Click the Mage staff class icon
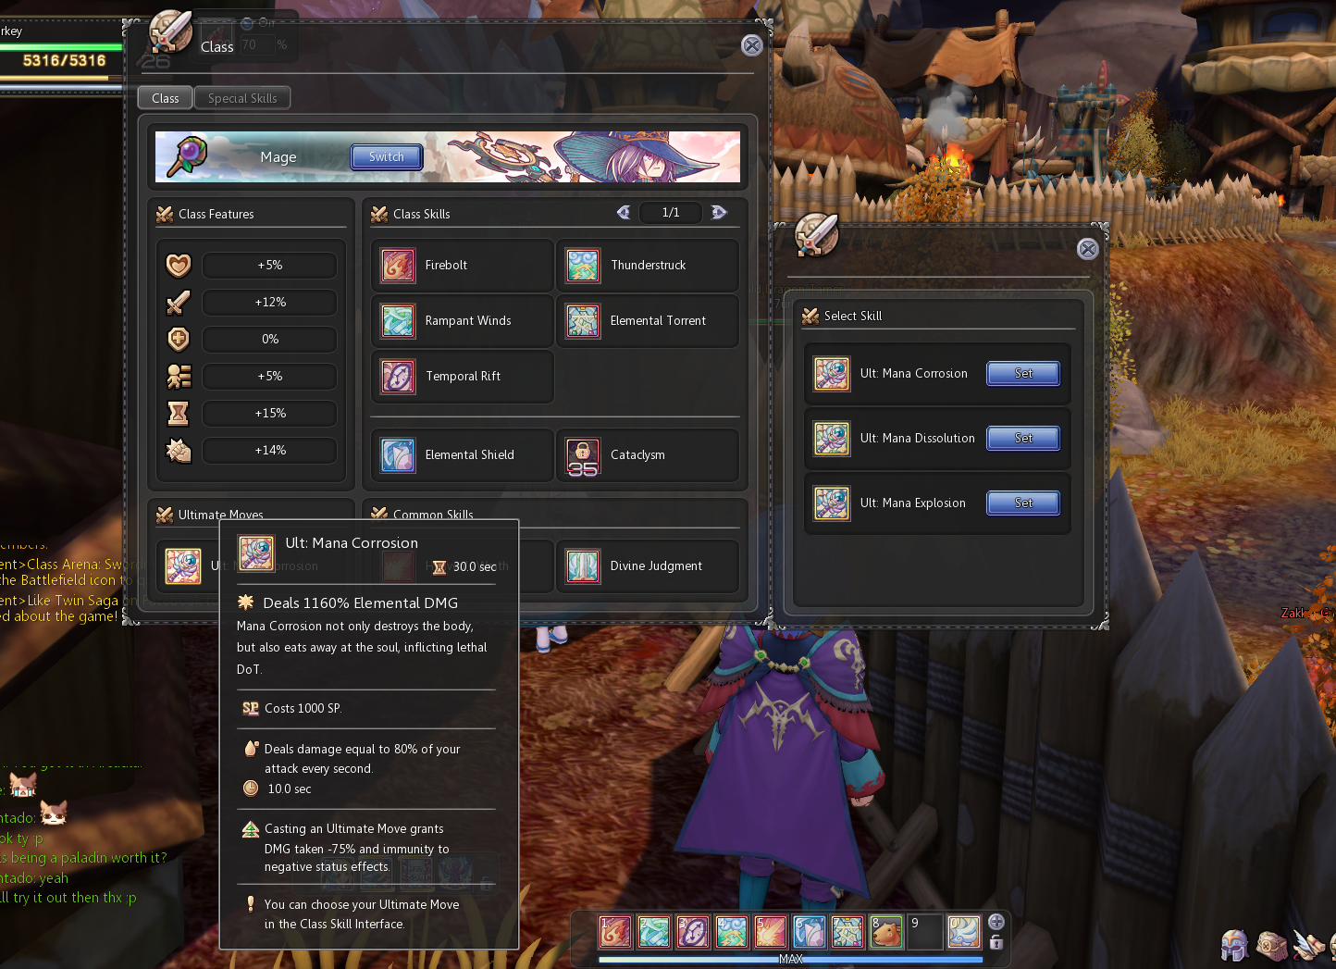Image resolution: width=1336 pixels, height=969 pixels. point(186,156)
